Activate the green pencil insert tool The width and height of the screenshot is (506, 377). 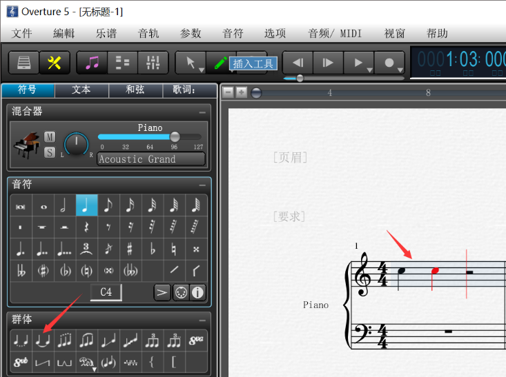221,63
